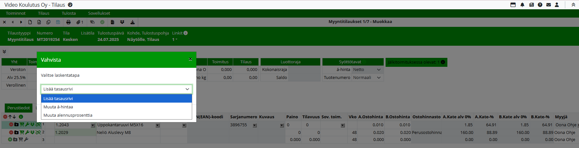Viewport: 579px width, 148px height.
Task: Click the red remove icon on row 1
Action: click(11, 125)
